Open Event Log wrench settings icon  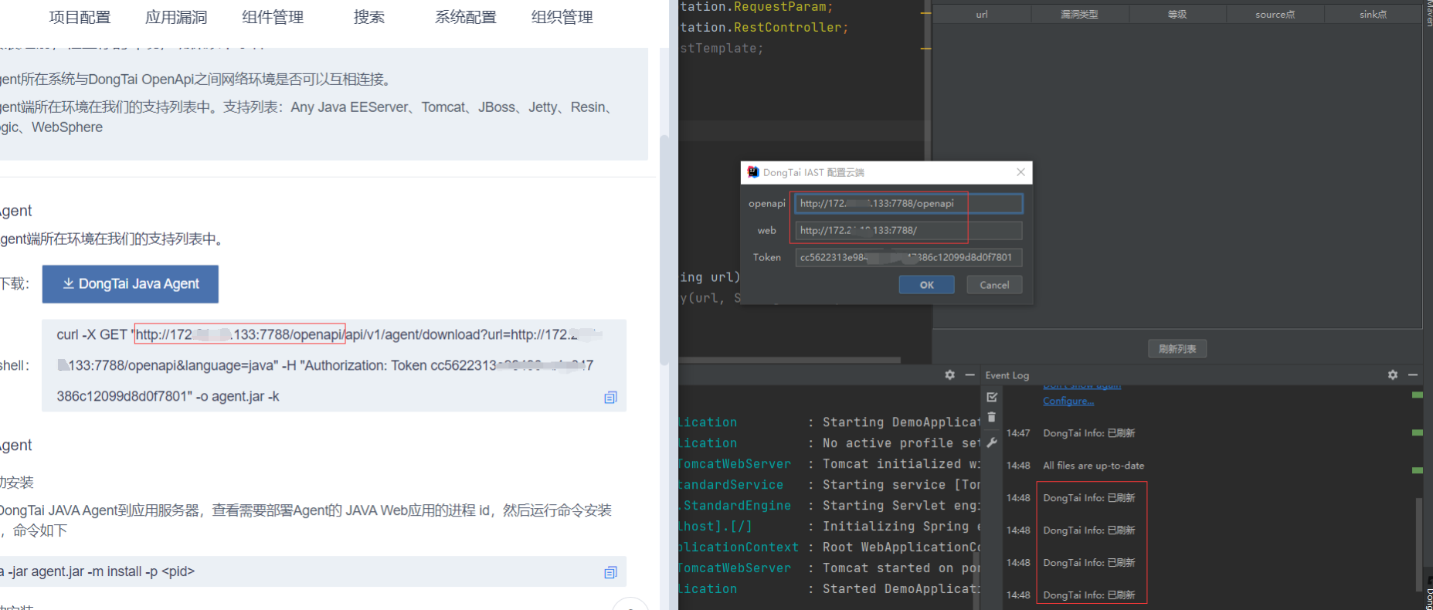tap(992, 442)
